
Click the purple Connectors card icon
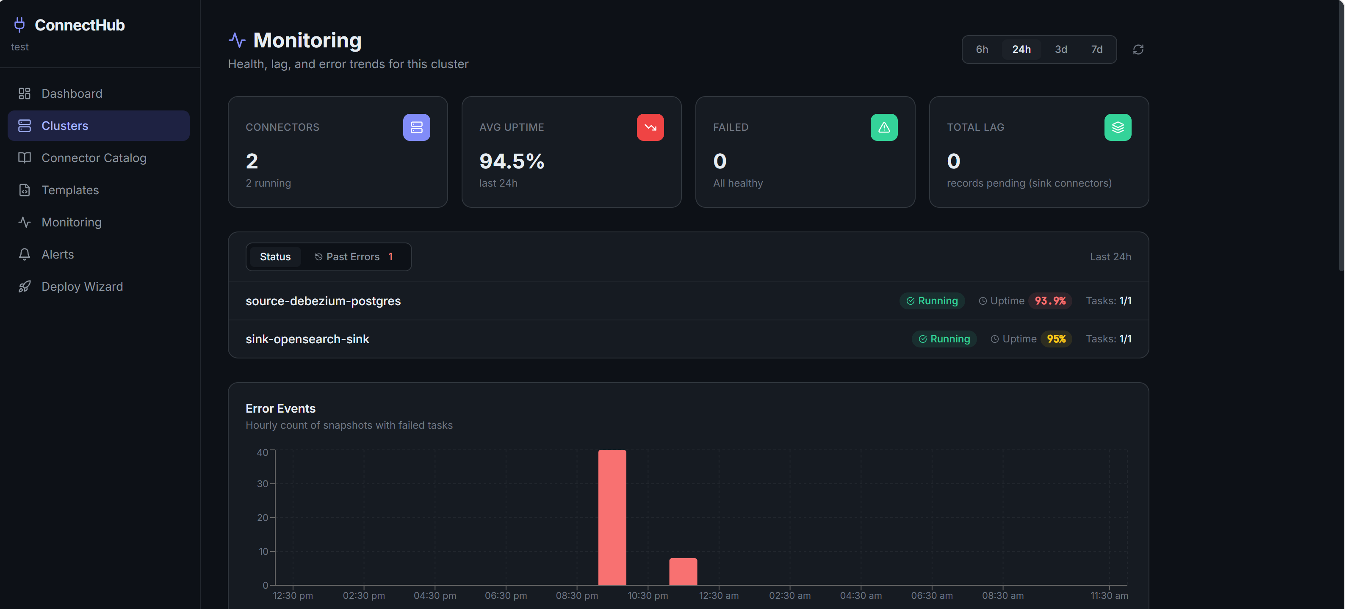click(x=417, y=127)
